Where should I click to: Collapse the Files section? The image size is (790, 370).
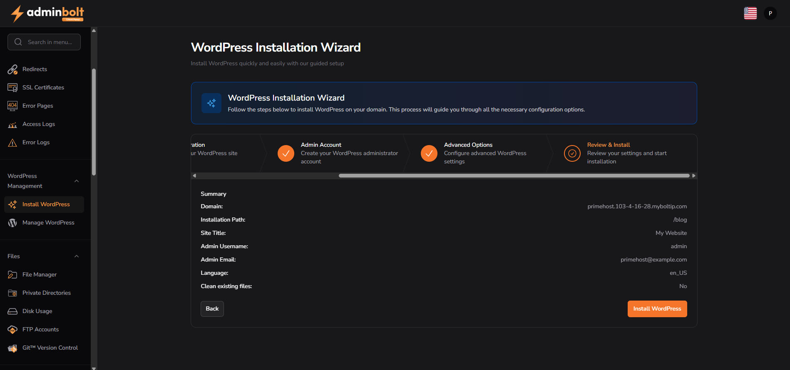[x=77, y=256]
